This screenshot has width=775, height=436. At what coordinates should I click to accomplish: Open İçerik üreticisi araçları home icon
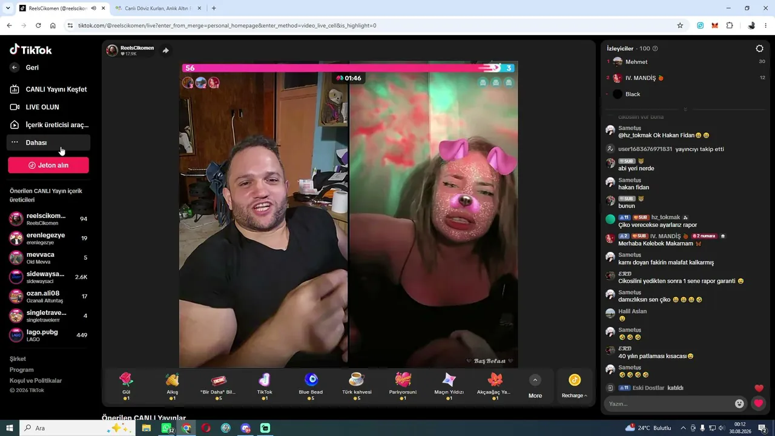(15, 125)
